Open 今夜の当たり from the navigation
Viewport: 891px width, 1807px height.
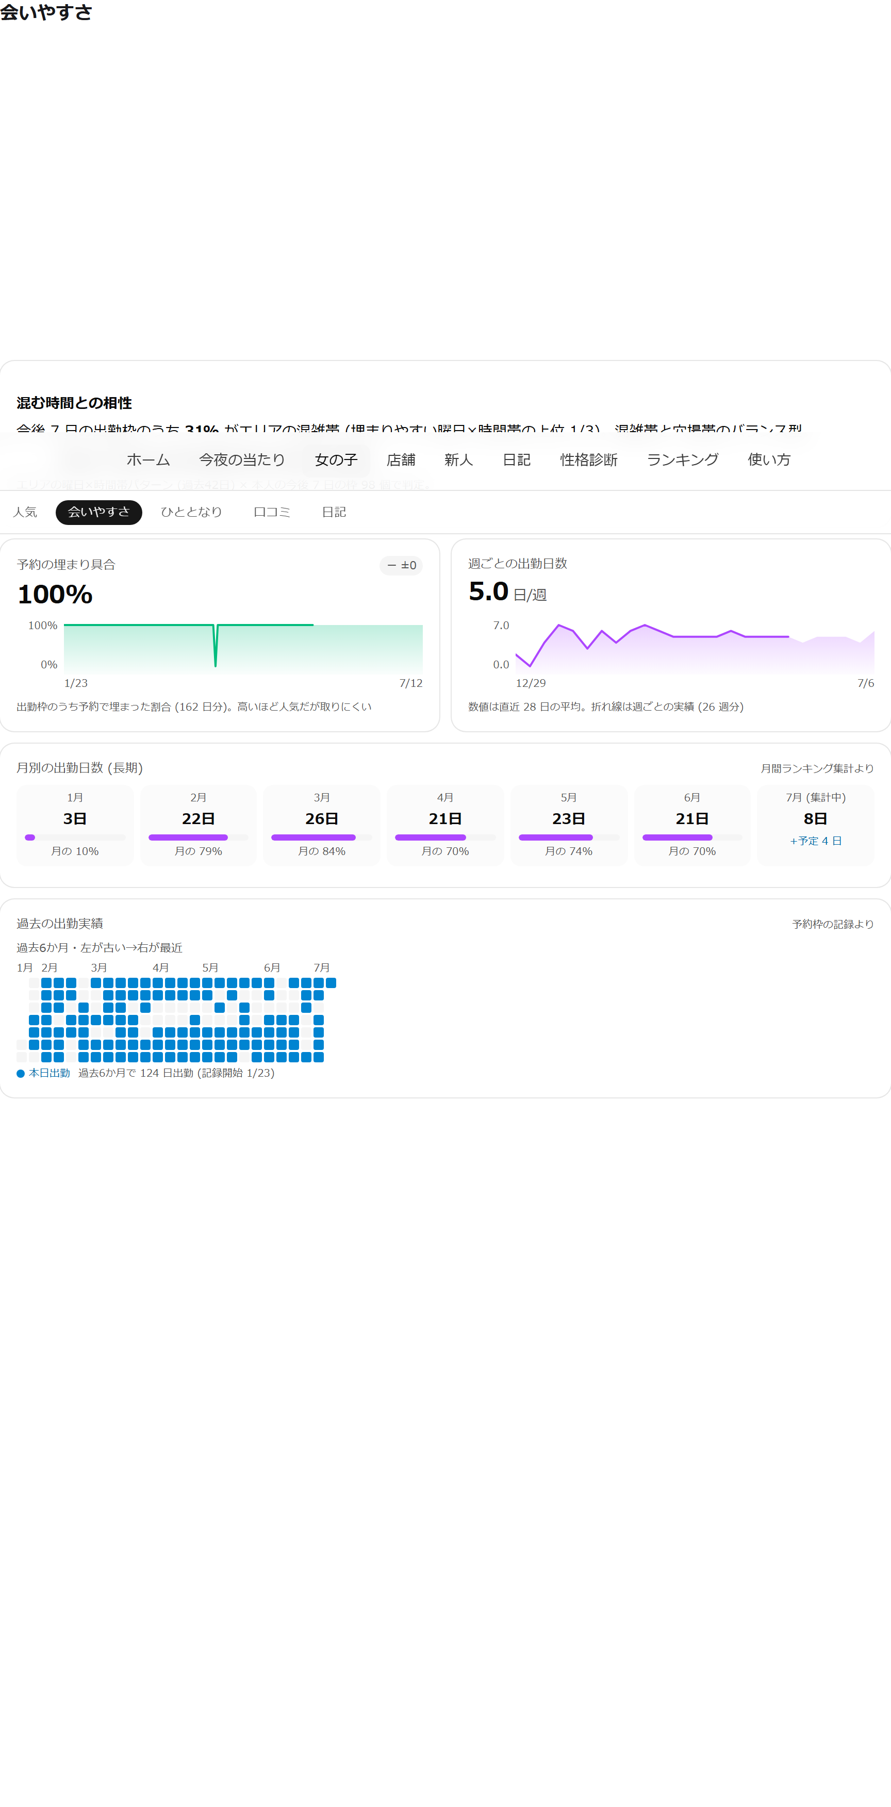242,460
